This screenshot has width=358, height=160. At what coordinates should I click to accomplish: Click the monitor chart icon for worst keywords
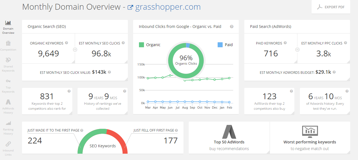click(x=310, y=132)
